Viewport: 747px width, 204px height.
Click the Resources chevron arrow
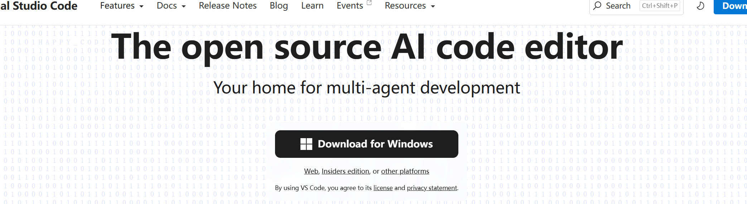coord(433,6)
